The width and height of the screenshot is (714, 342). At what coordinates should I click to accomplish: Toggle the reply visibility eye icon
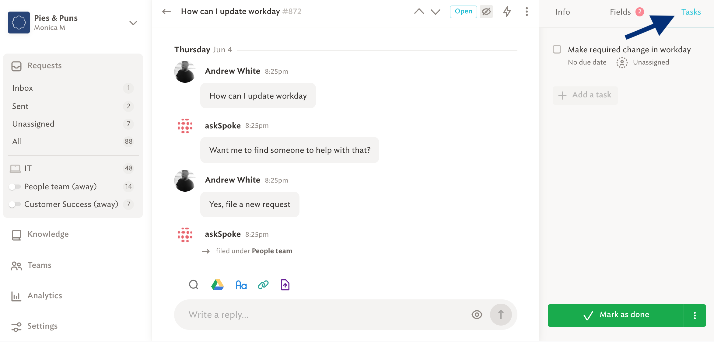(x=477, y=315)
